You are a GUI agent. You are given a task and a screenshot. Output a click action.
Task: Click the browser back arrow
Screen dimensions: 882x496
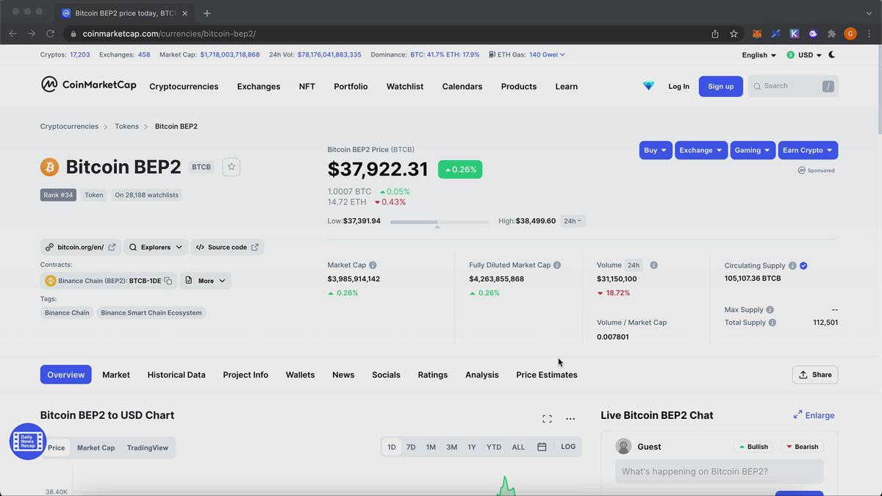[12, 33]
